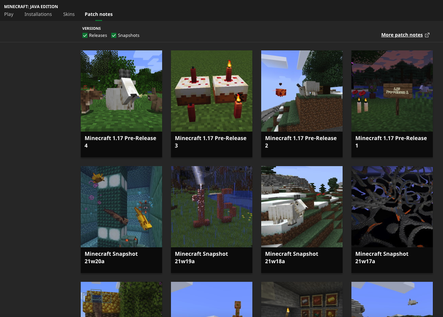Open the 1.17 Pre-Release 2 thumbnail image

tap(302, 91)
